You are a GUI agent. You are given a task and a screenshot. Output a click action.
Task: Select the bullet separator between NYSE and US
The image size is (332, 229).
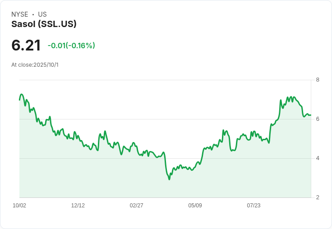click(33, 14)
